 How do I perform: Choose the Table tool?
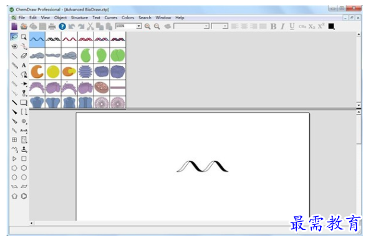(14, 140)
